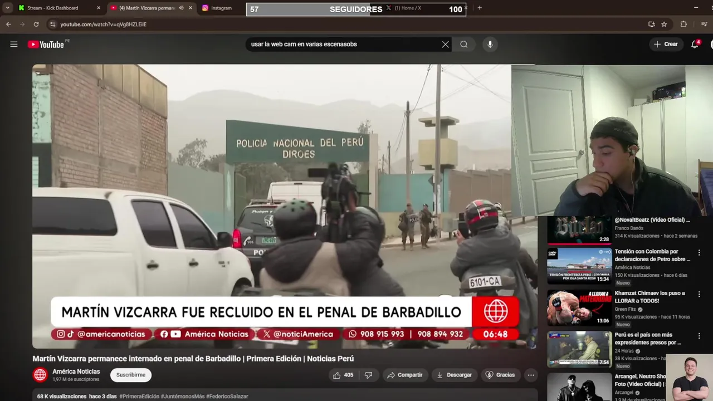Open the 24 Horas channel name
This screenshot has width=713, height=401.
coord(624,351)
